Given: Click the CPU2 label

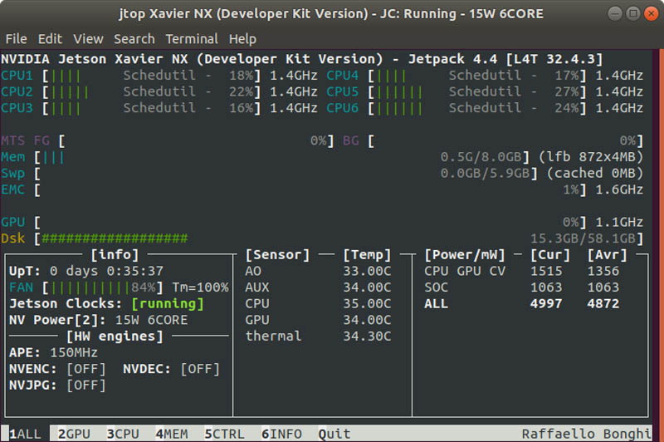Looking at the screenshot, I should pos(17,91).
